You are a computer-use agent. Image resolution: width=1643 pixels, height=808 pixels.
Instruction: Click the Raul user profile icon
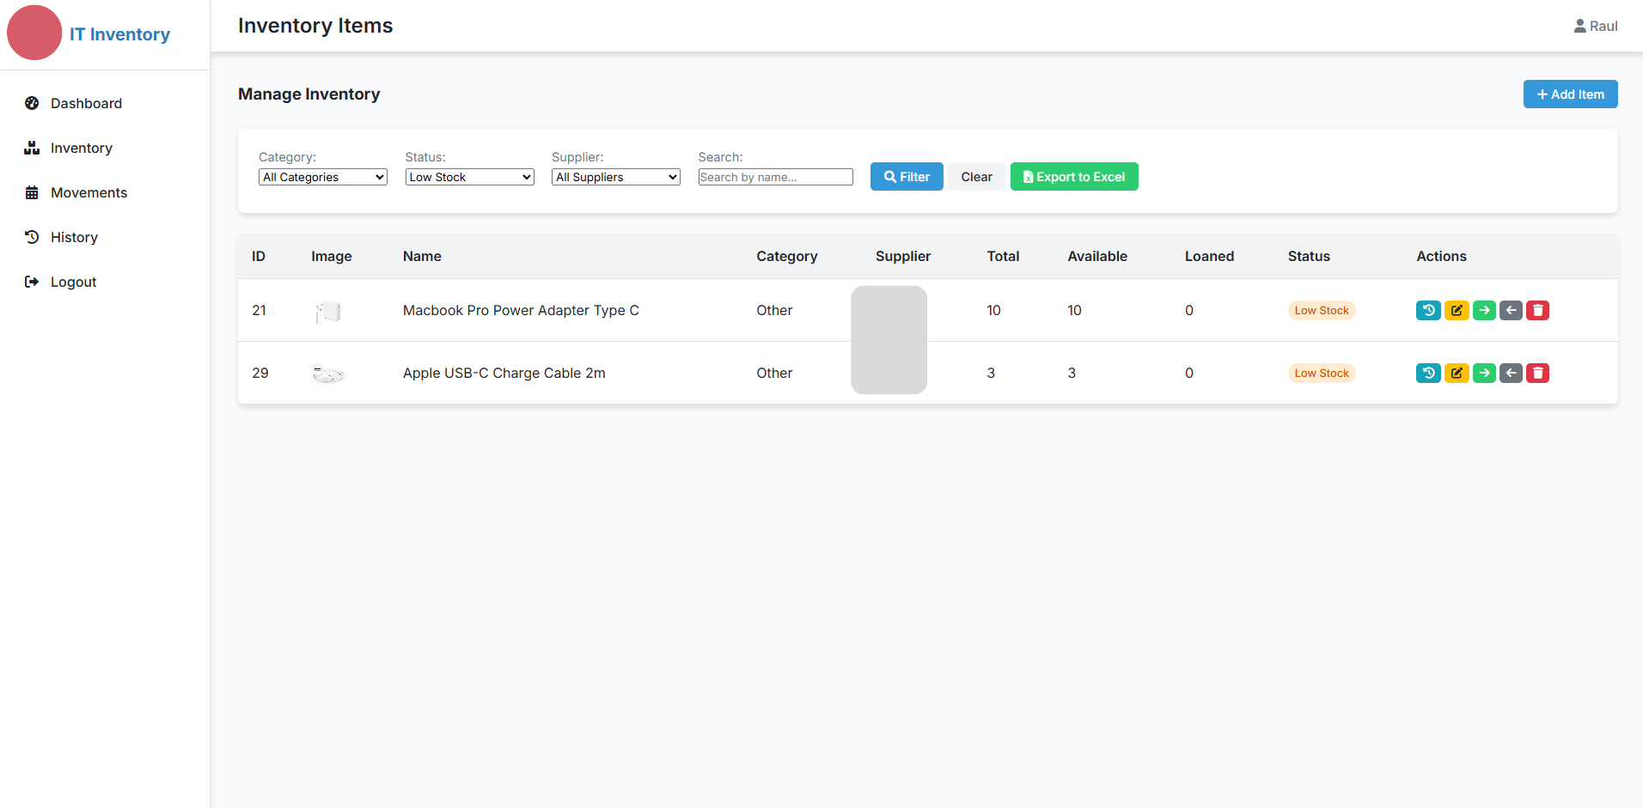1579,26
